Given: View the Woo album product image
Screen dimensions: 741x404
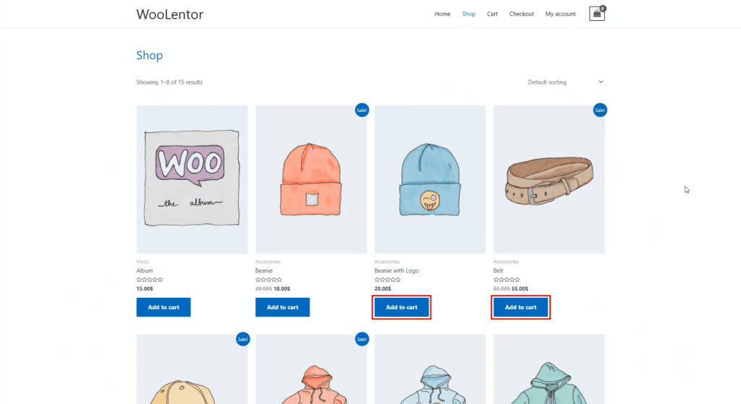Looking at the screenshot, I should click(192, 179).
